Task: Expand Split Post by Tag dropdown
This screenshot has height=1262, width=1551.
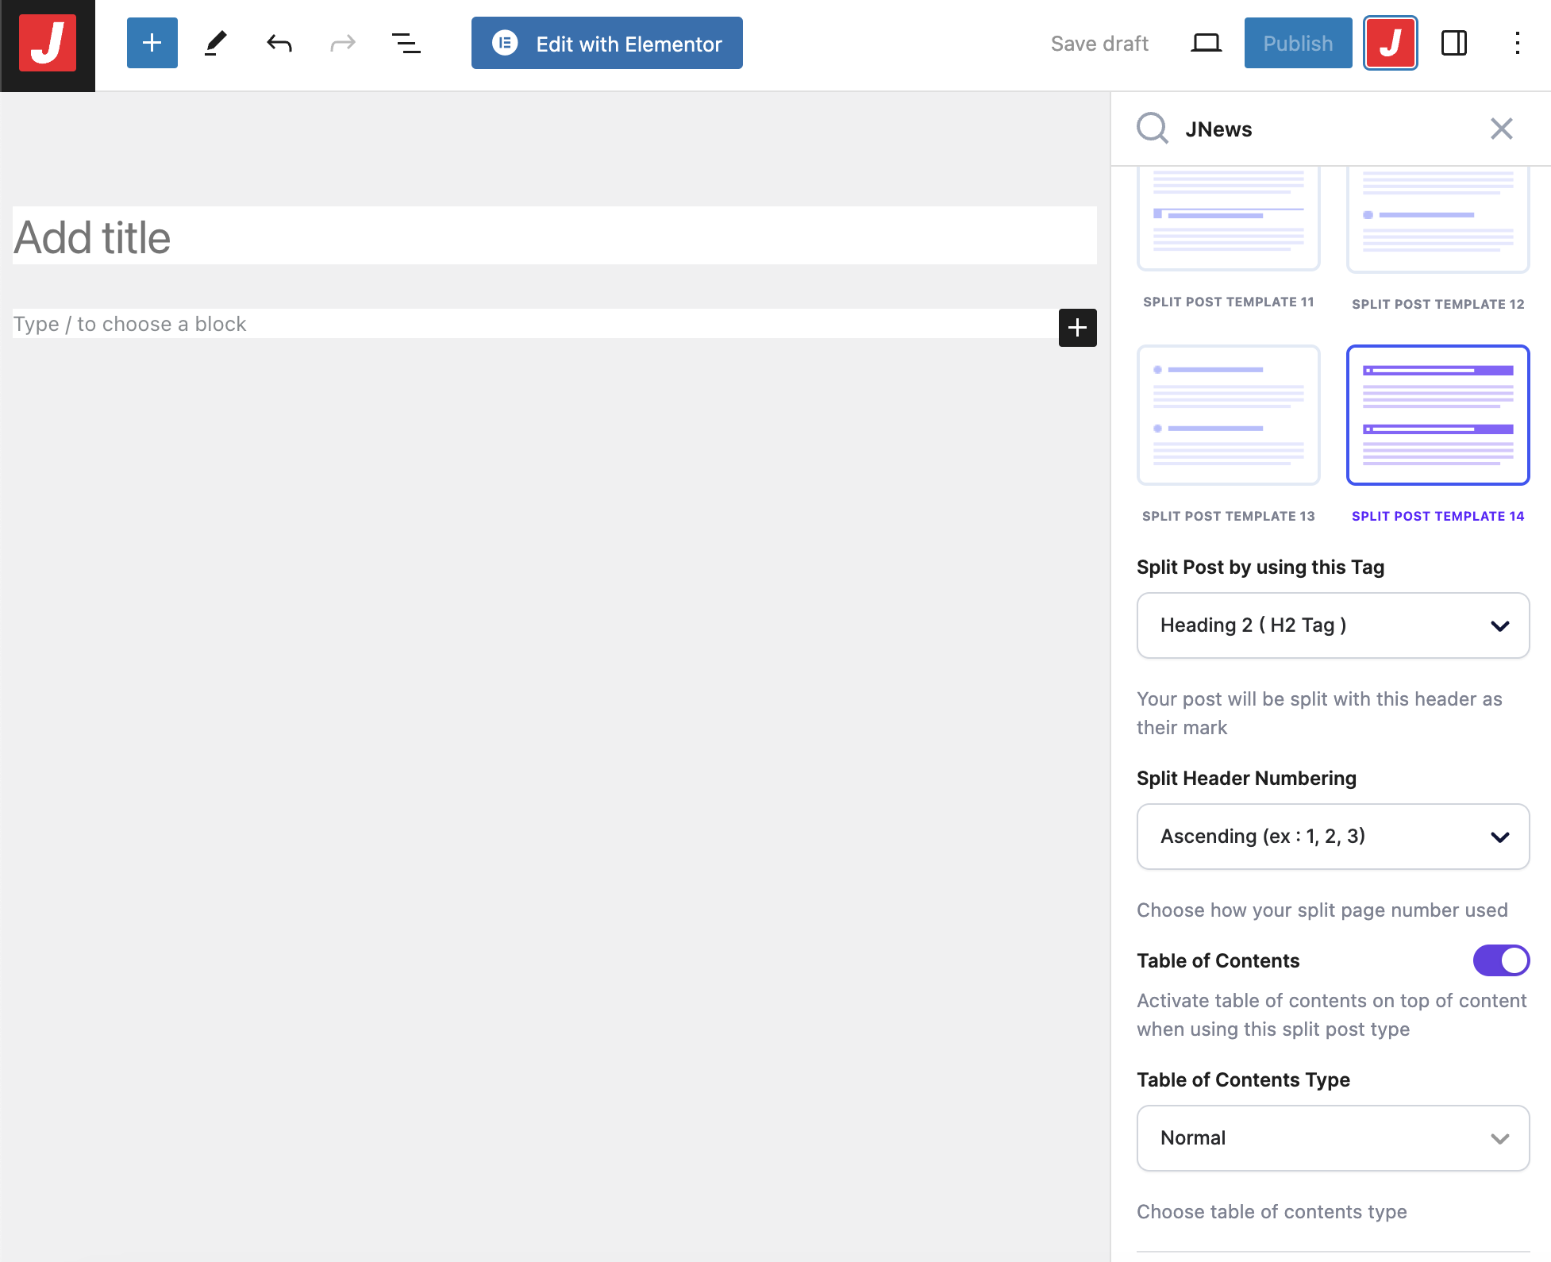Action: coord(1333,625)
